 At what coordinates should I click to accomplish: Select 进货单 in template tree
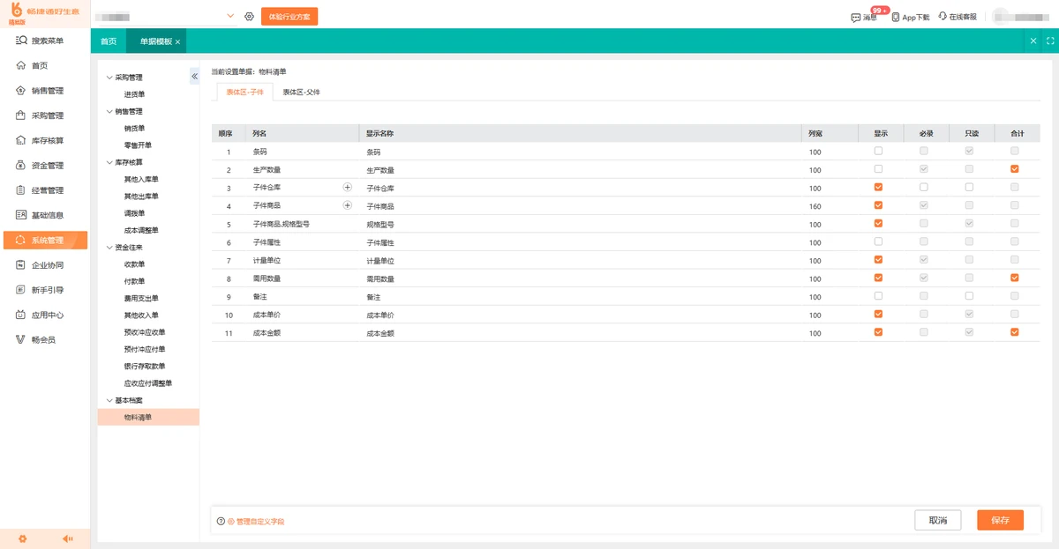[x=134, y=94]
